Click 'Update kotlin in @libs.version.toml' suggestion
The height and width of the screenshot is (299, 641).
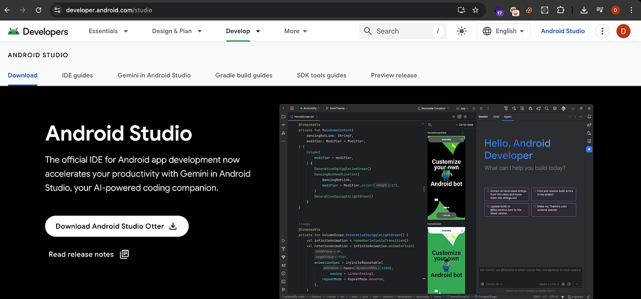[x=506, y=209]
